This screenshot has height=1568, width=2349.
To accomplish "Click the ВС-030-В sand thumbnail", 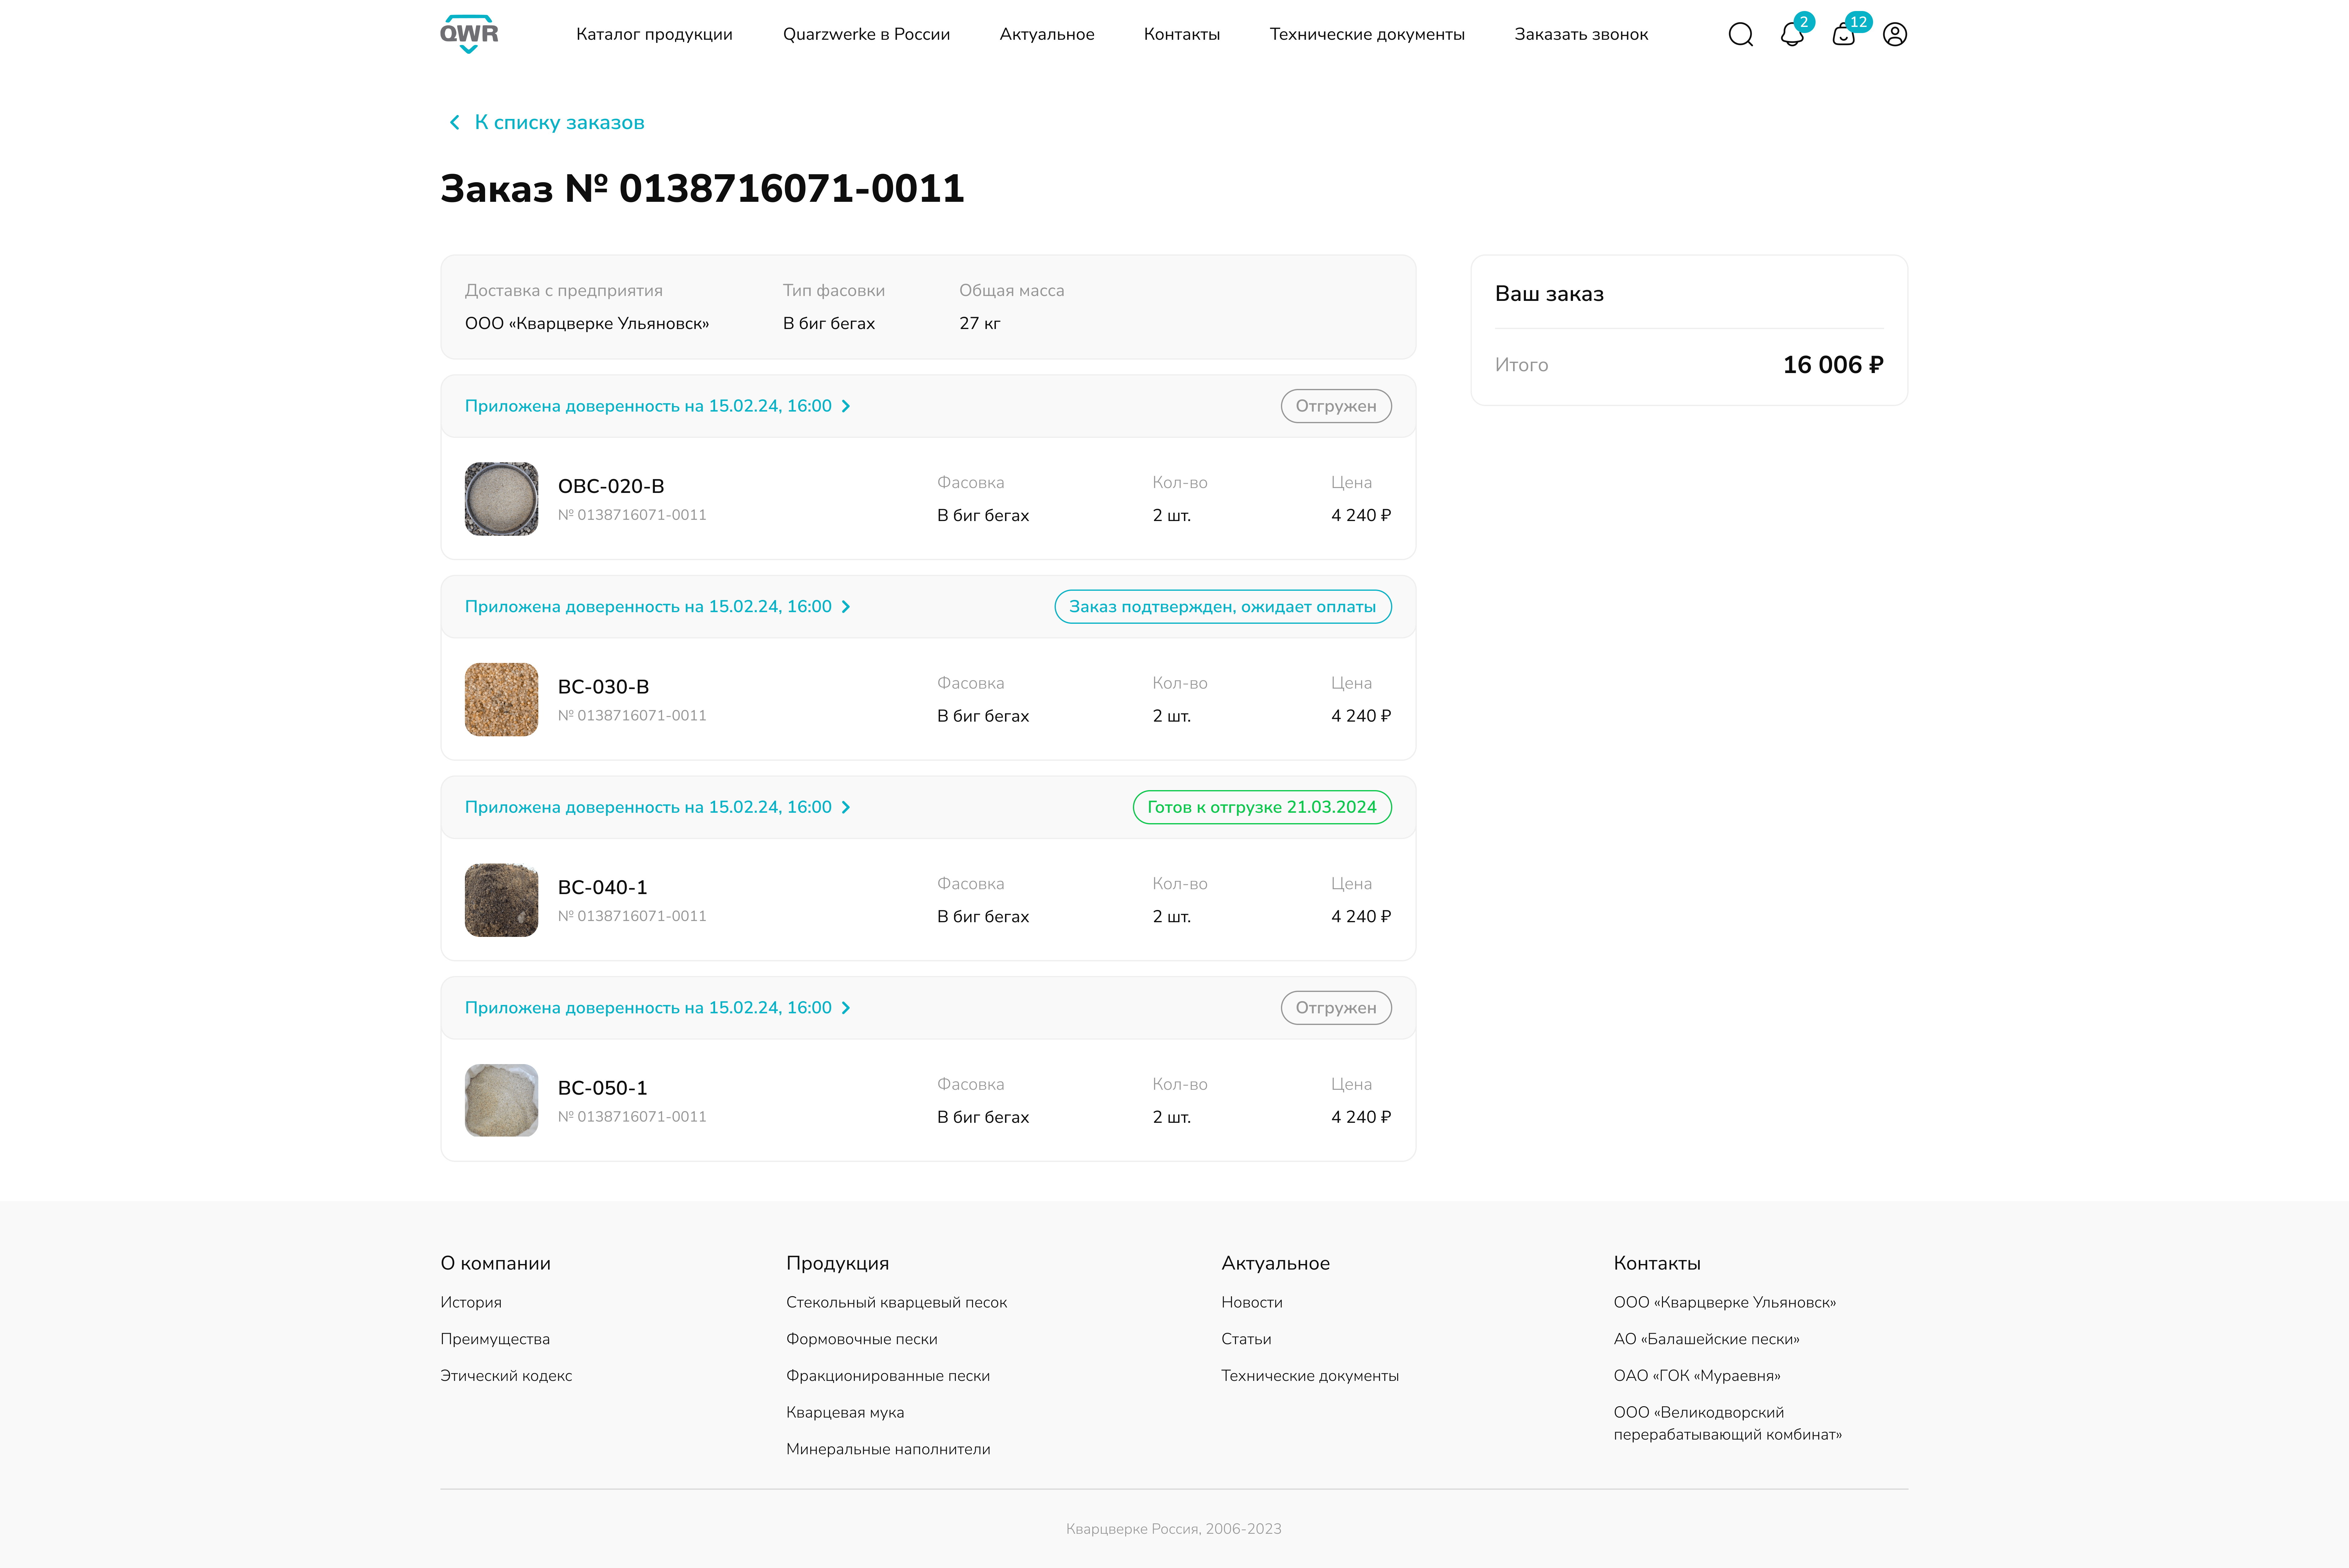I will coord(501,700).
